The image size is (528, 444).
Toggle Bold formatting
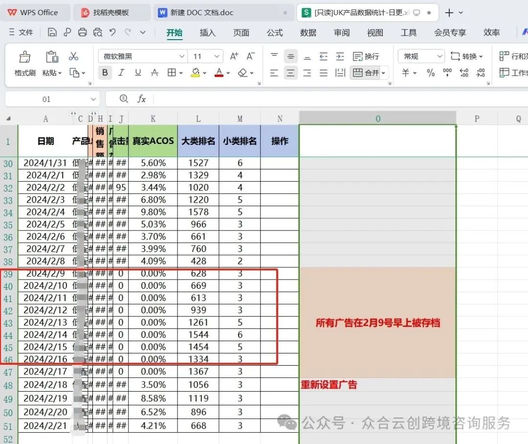point(105,72)
